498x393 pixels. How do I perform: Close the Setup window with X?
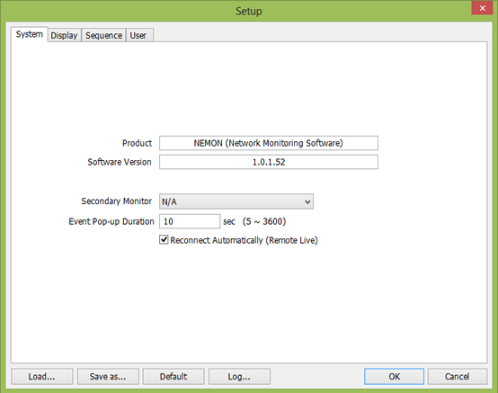482,8
